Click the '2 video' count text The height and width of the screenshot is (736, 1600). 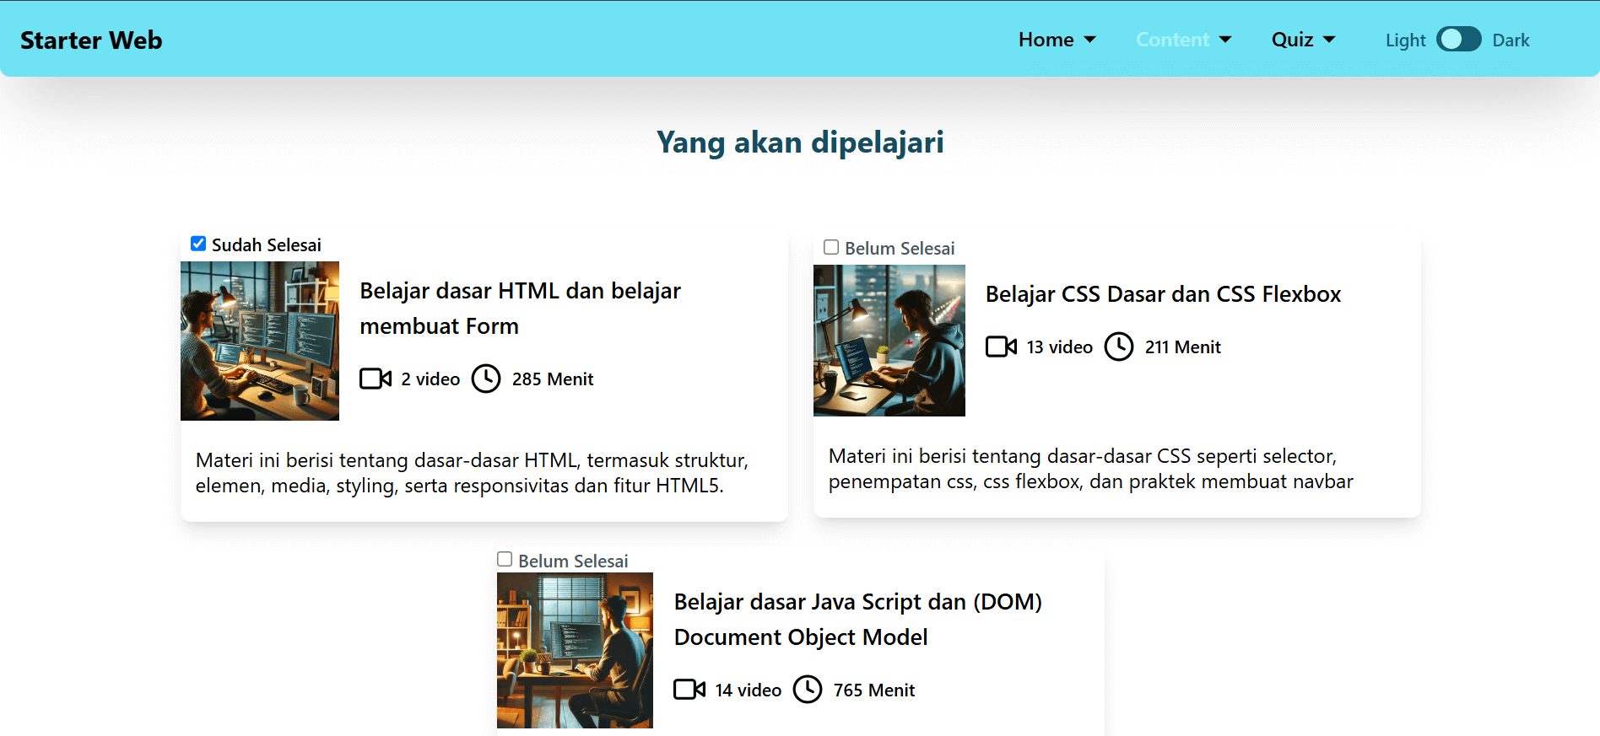coord(430,379)
